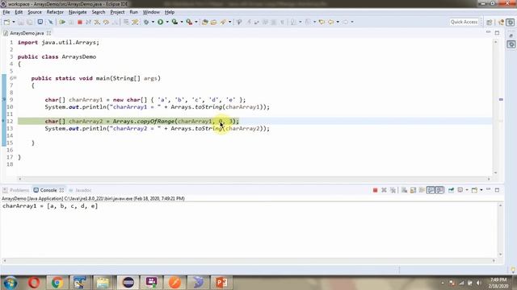The width and height of the screenshot is (517, 290).
Task: Open the Run menu
Action: pos(133,12)
